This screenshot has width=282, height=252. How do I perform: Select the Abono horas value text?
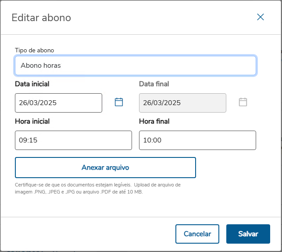pyautogui.click(x=40, y=66)
